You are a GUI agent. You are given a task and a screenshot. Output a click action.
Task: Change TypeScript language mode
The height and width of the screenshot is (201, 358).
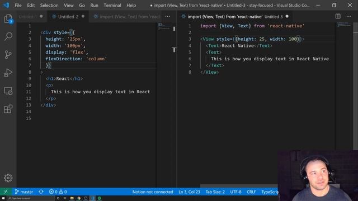click(270, 192)
